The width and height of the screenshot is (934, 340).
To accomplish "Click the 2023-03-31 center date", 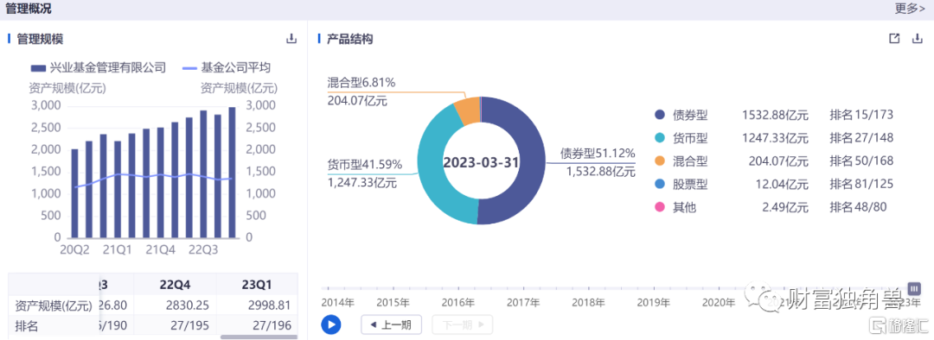I will 481,161.
